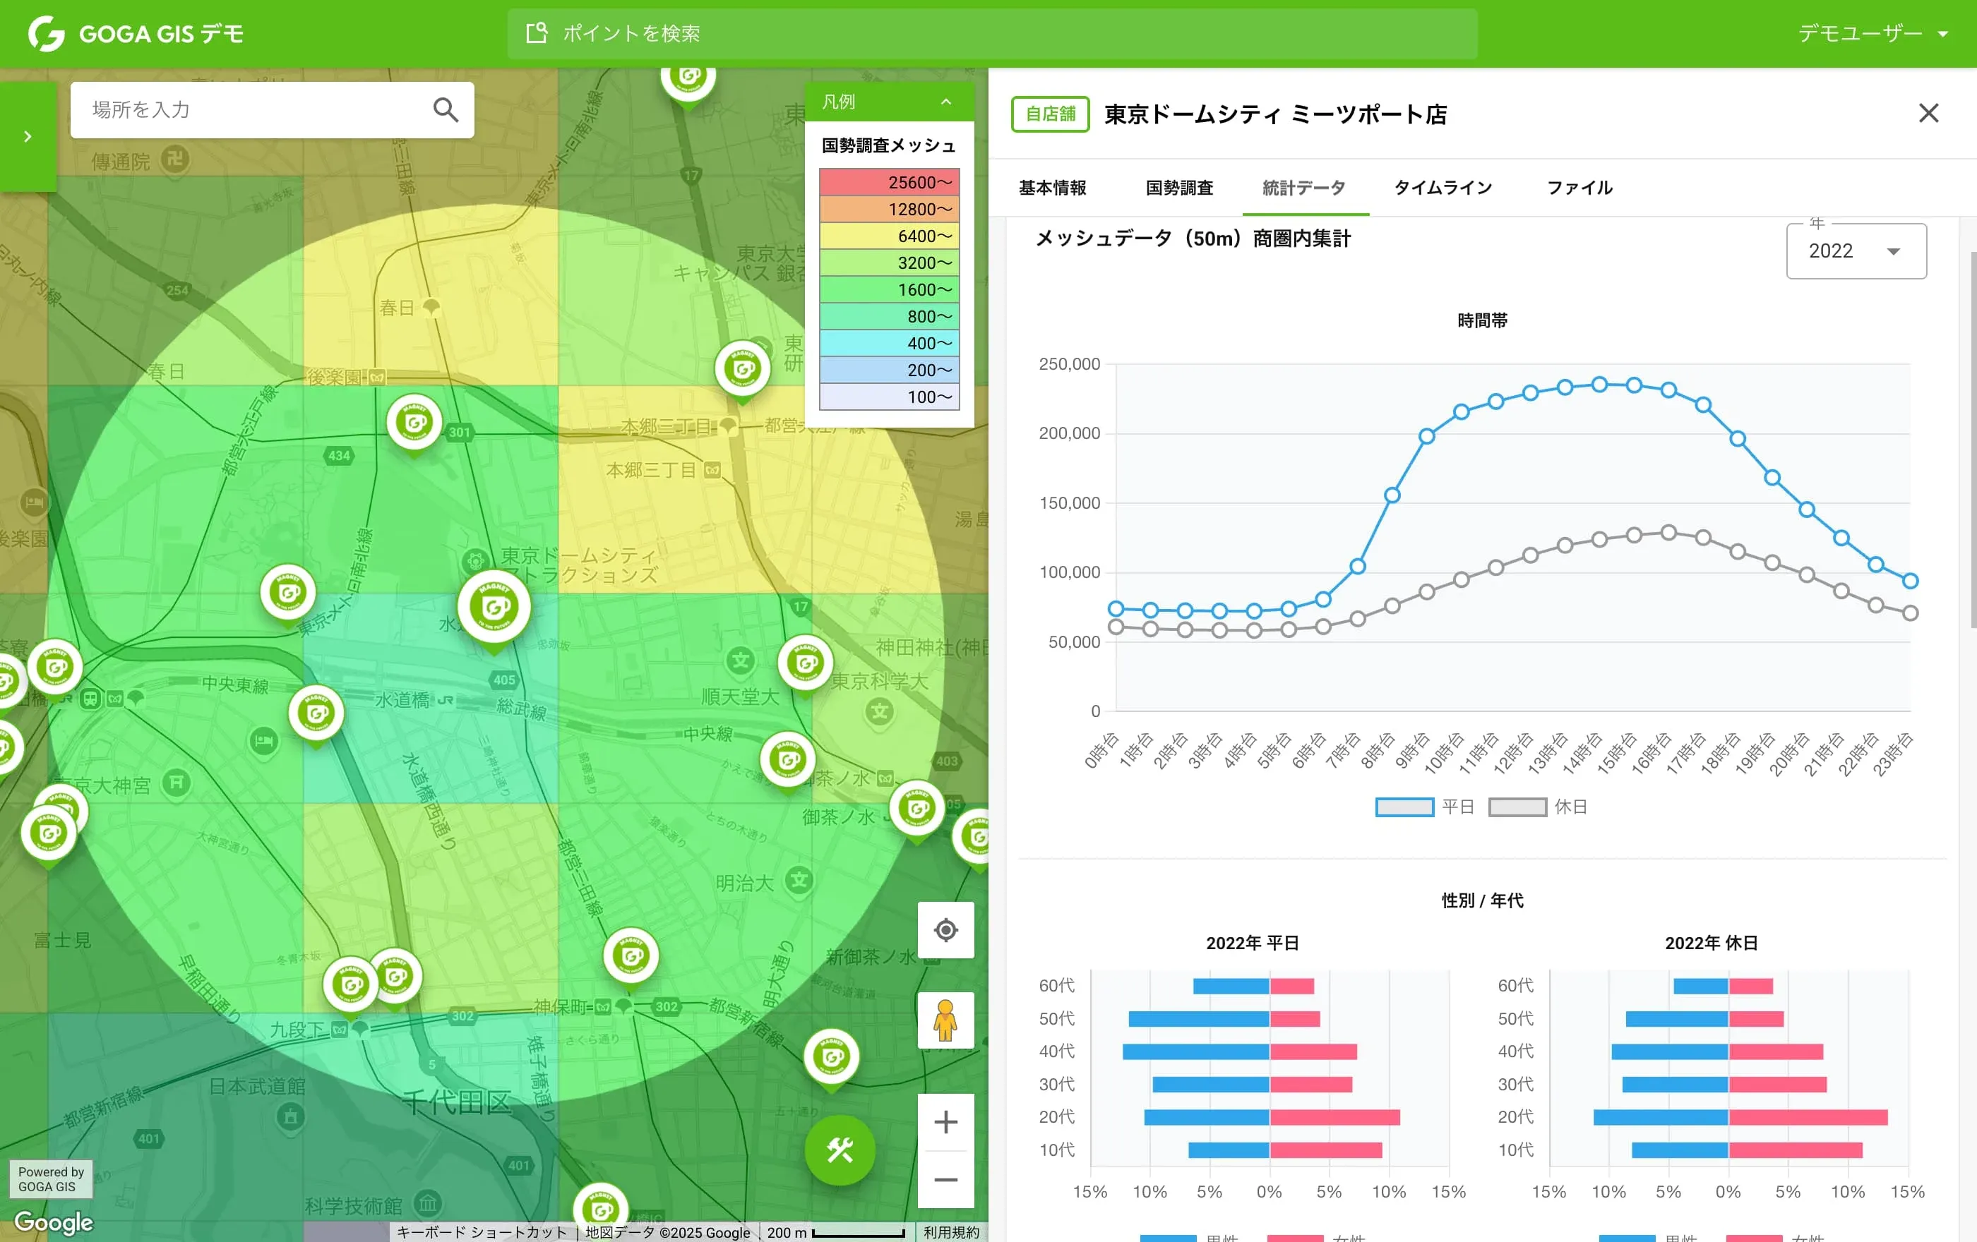The image size is (1977, 1242).
Task: Collapse the 凡例 legend panel
Action: pos(946,102)
